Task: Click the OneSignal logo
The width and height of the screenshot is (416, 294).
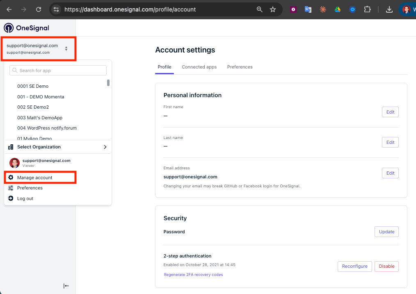Action: coord(27,28)
